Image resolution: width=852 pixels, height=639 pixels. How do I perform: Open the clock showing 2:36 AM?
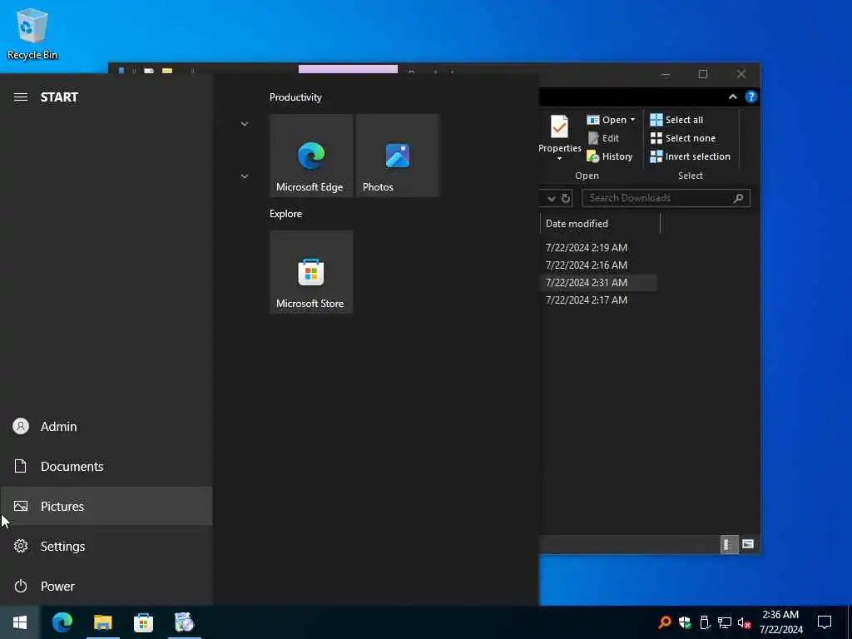tap(780, 622)
